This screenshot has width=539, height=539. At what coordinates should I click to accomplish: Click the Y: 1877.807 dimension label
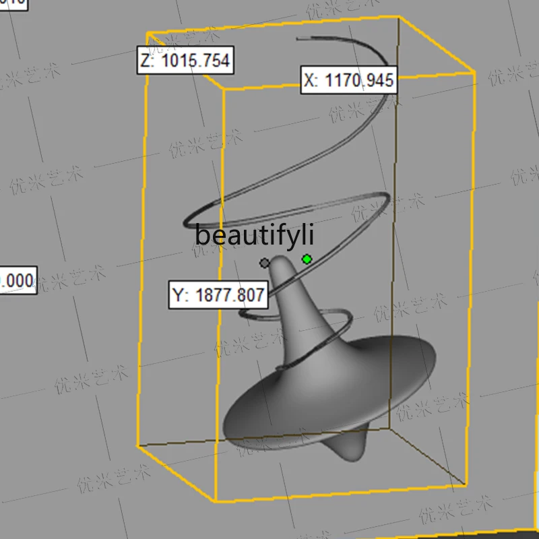[x=218, y=294]
